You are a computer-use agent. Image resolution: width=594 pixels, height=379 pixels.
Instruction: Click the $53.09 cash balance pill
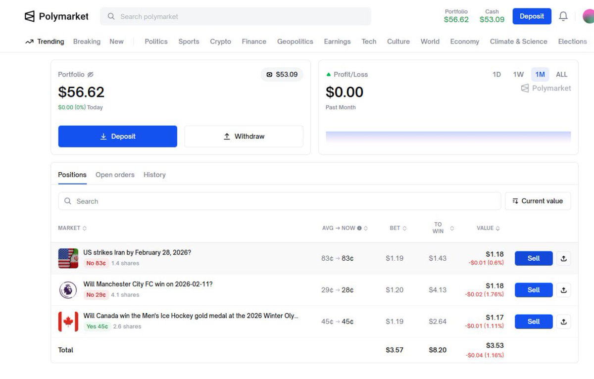click(282, 75)
